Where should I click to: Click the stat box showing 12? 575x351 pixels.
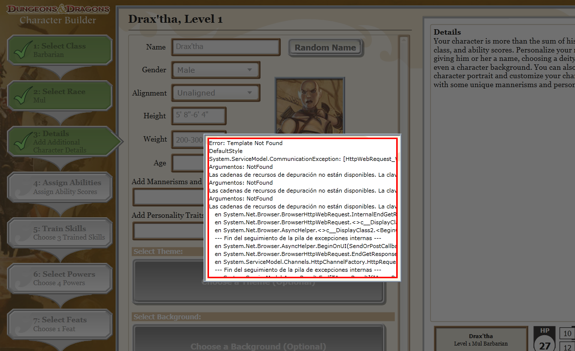567,347
